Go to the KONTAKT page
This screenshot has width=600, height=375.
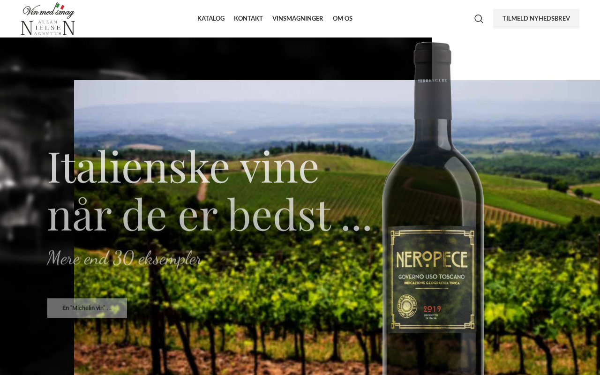[248, 19]
